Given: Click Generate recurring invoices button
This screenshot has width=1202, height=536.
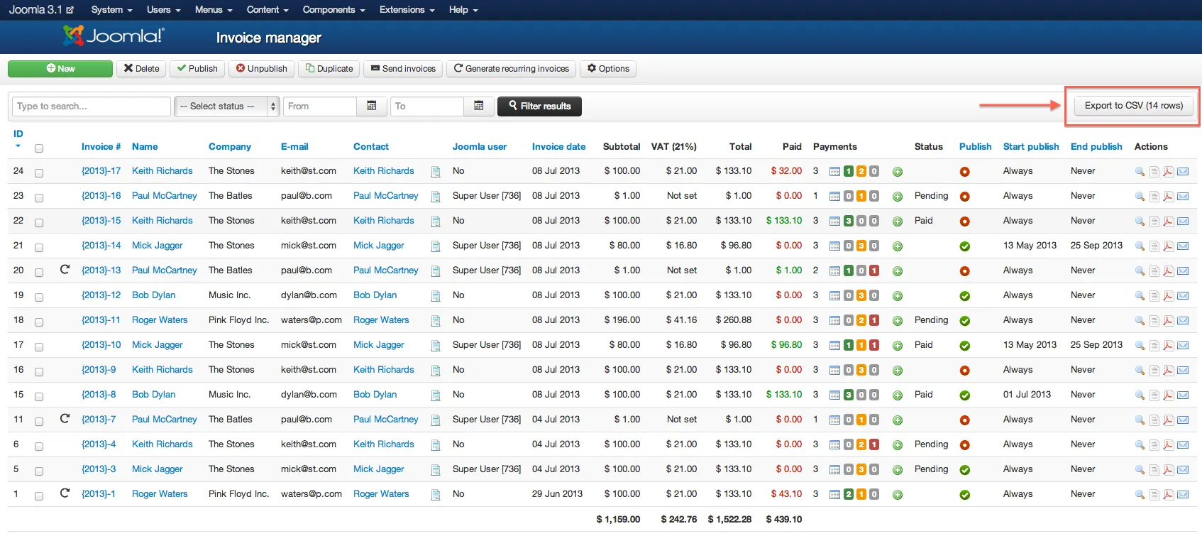Looking at the screenshot, I should point(512,69).
